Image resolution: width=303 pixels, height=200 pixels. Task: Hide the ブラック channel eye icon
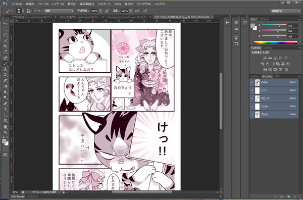point(252,115)
